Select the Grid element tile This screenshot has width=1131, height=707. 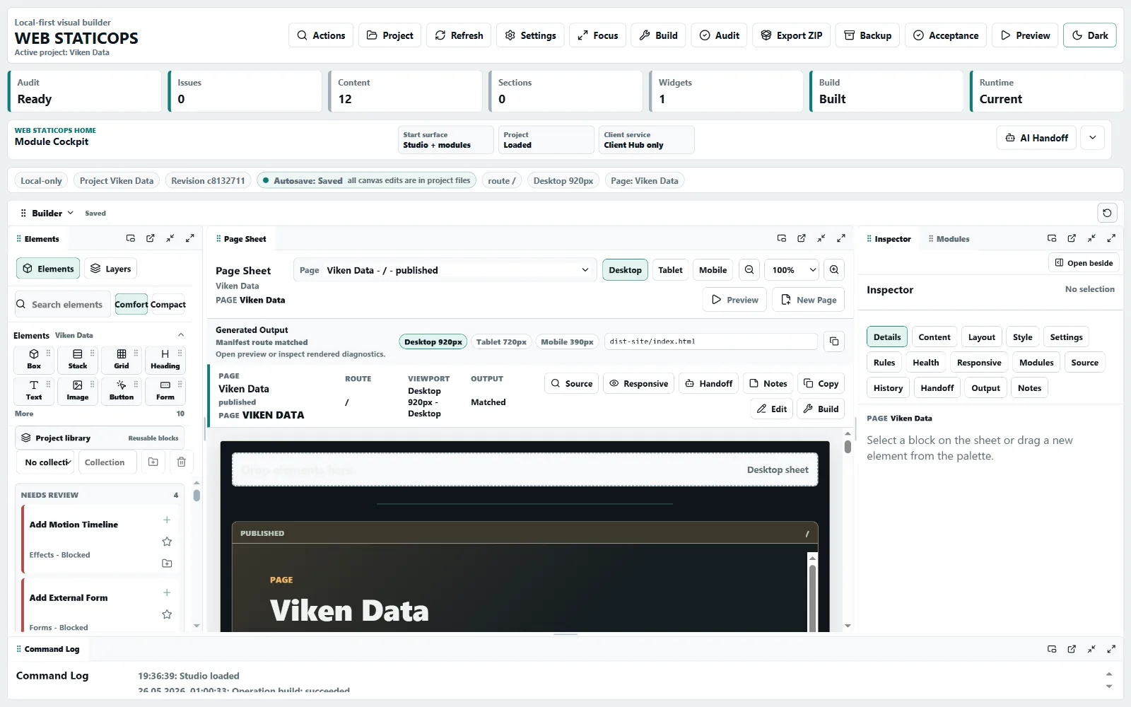pos(122,359)
